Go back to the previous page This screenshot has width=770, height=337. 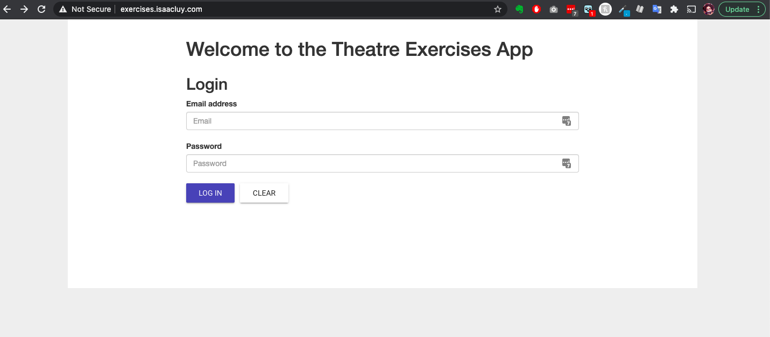click(x=7, y=9)
